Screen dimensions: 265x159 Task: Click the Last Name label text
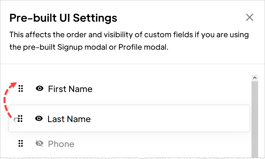click(x=69, y=118)
